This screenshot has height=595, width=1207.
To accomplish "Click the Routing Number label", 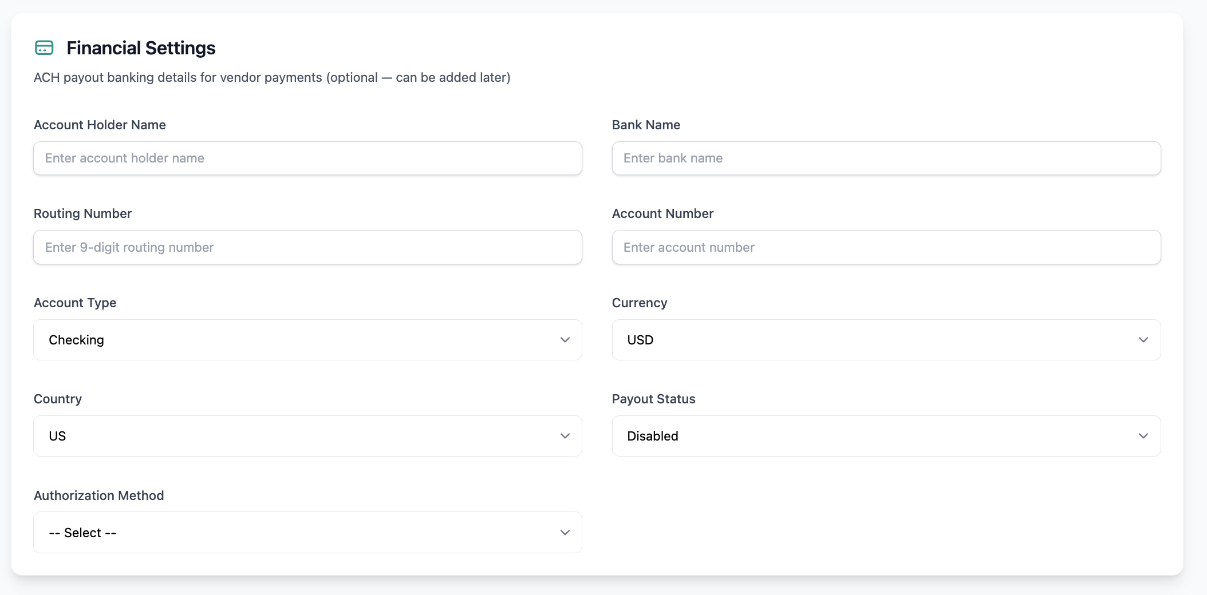I will tap(82, 213).
